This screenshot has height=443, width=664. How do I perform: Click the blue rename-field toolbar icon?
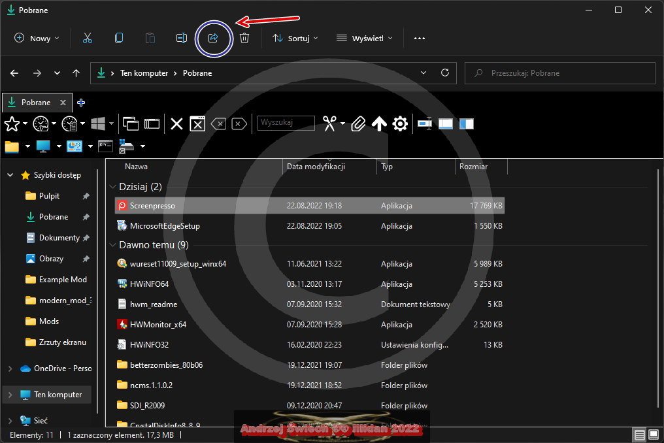pyautogui.click(x=425, y=123)
